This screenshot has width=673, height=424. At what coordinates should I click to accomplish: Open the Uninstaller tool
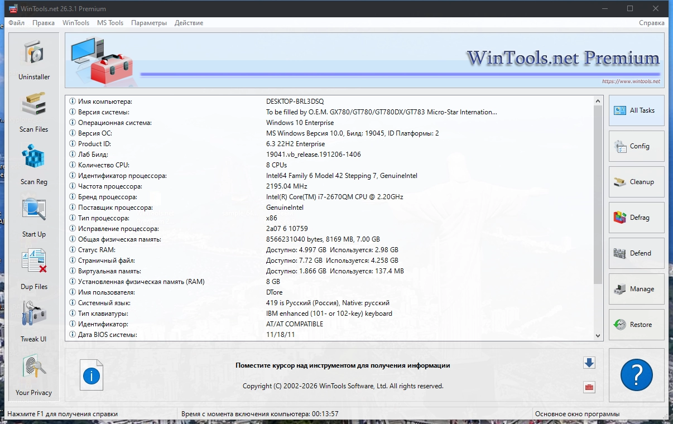[x=34, y=60]
